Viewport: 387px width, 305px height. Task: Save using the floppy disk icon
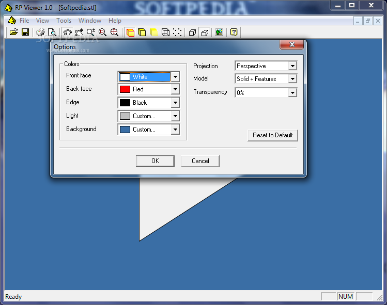point(25,32)
